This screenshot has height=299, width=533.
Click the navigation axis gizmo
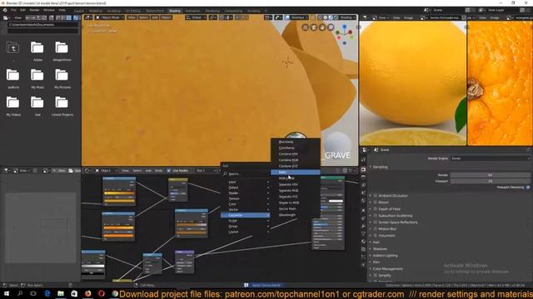345,34
